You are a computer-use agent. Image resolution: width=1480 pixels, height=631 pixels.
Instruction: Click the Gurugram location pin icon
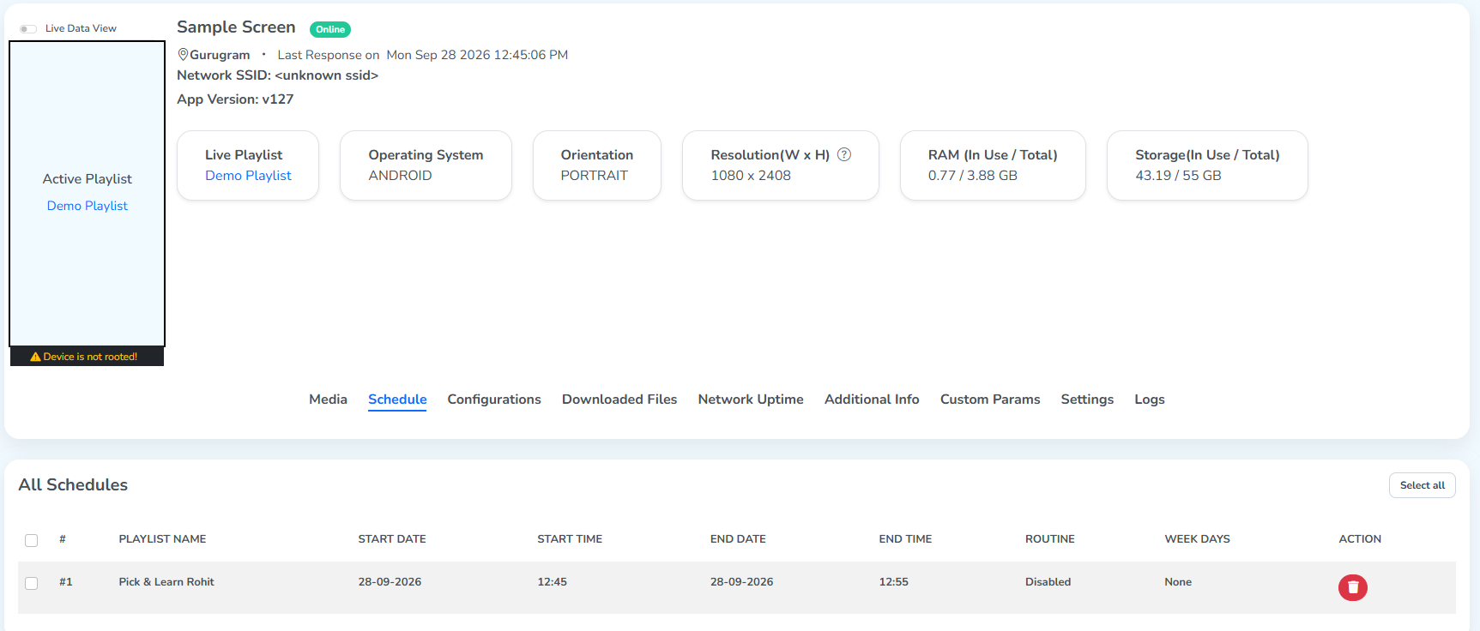click(183, 55)
